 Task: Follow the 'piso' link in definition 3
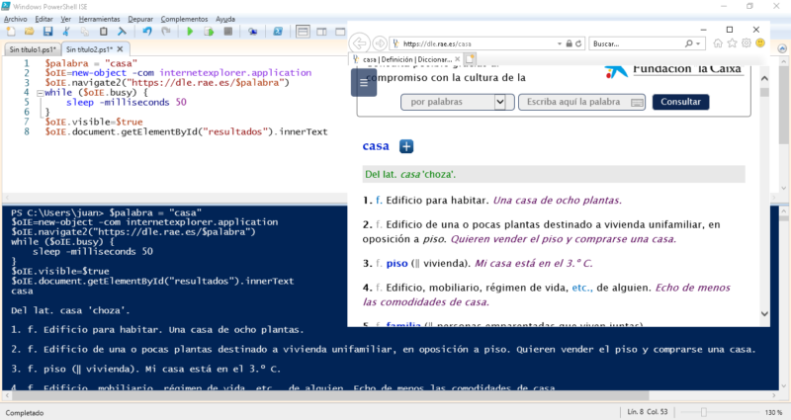(x=397, y=263)
